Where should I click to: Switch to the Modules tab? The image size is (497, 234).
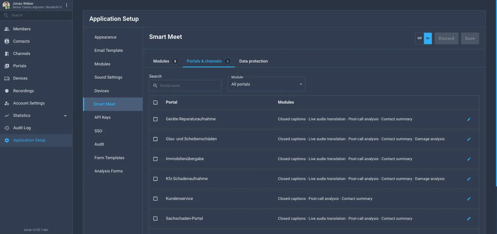[165, 61]
